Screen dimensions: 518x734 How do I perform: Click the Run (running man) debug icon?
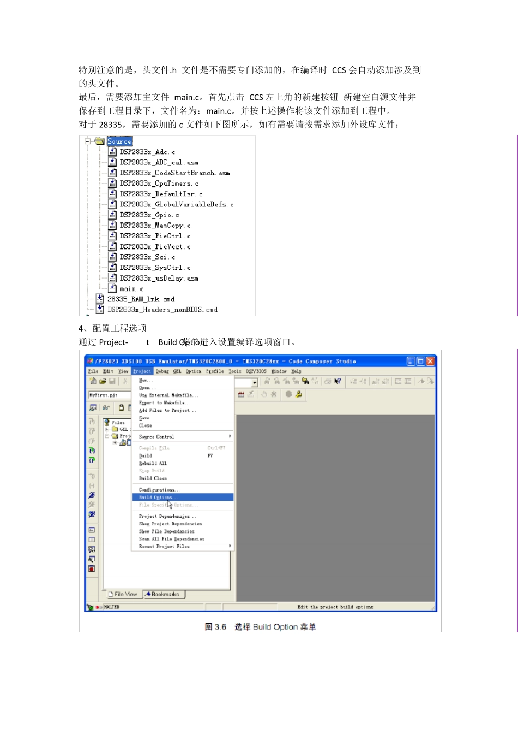tap(92, 495)
